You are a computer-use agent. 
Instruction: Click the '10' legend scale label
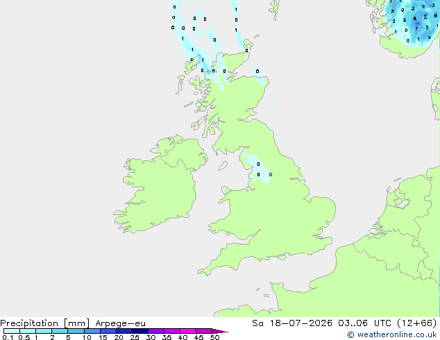click(x=87, y=337)
